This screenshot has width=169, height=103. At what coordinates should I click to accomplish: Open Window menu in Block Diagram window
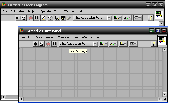69,11
